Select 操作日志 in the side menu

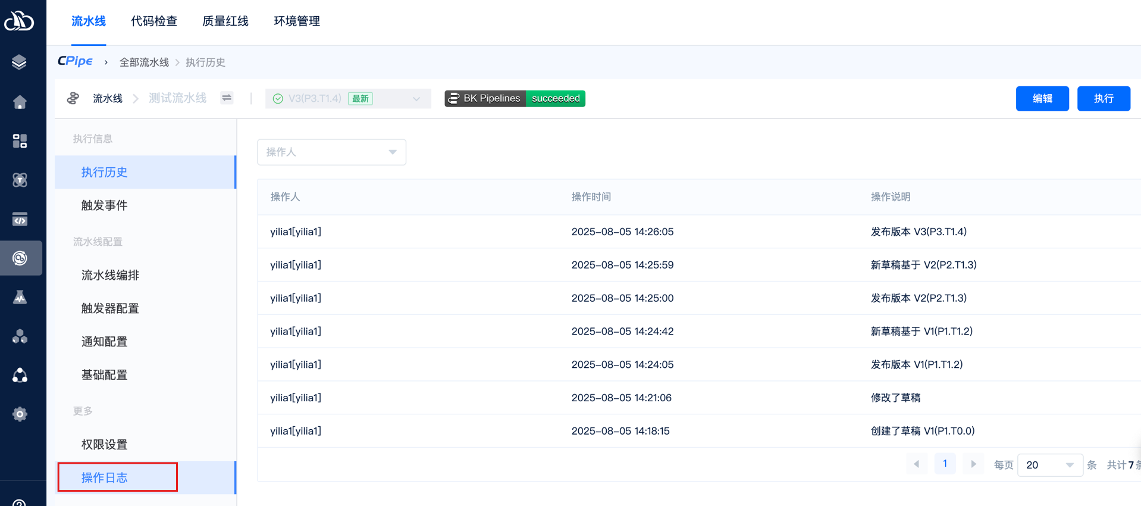click(105, 477)
